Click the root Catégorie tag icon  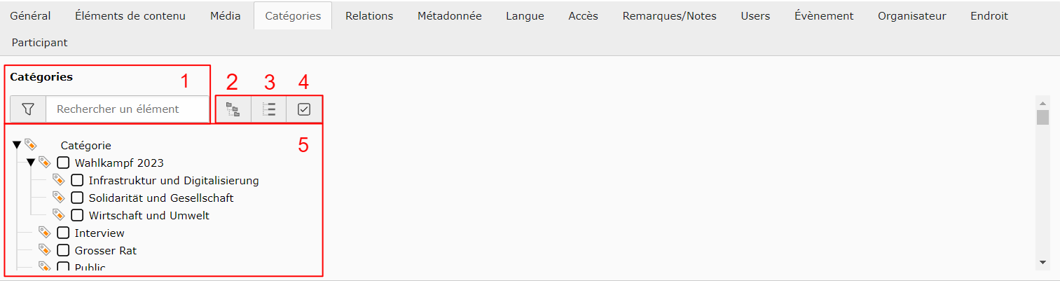(x=31, y=145)
